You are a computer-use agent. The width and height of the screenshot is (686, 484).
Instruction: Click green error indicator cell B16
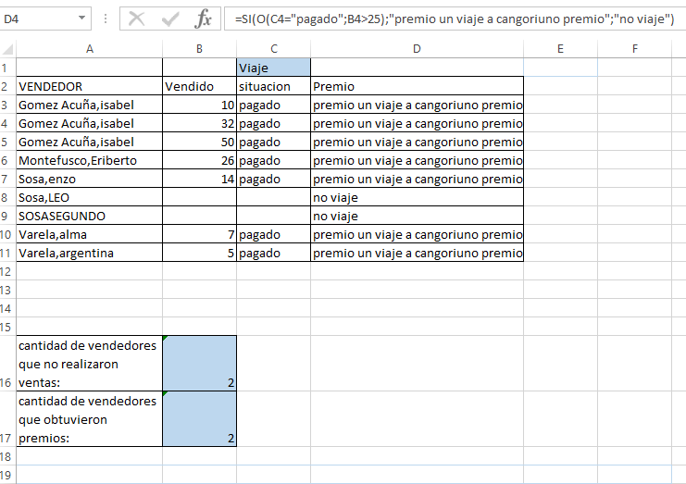pyautogui.click(x=199, y=363)
